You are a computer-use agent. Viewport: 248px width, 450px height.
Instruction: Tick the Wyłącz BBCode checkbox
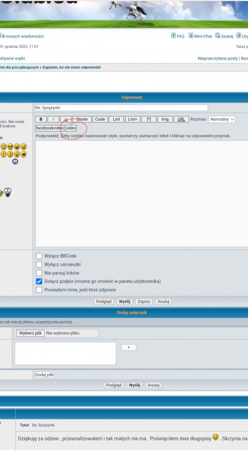tap(39, 256)
